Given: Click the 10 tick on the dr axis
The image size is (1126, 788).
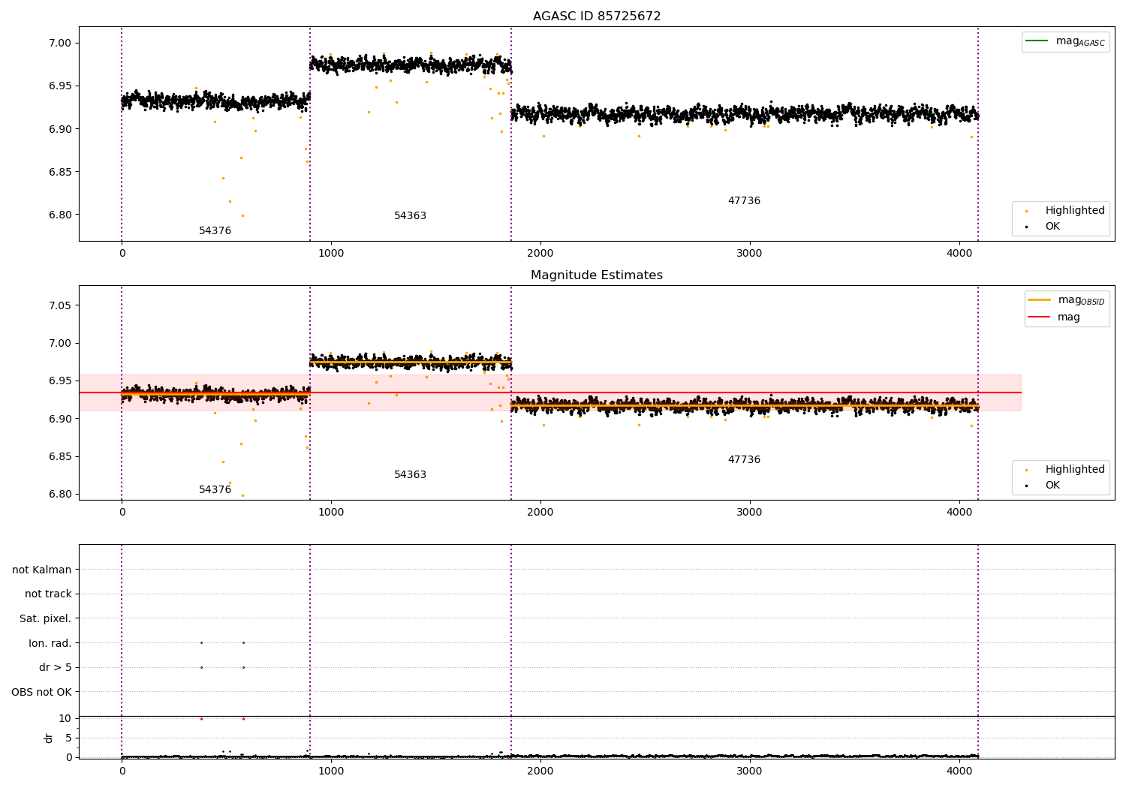Looking at the screenshot, I should 65,718.
